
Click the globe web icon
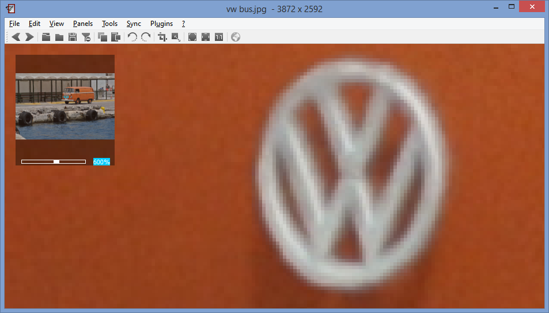tap(236, 37)
